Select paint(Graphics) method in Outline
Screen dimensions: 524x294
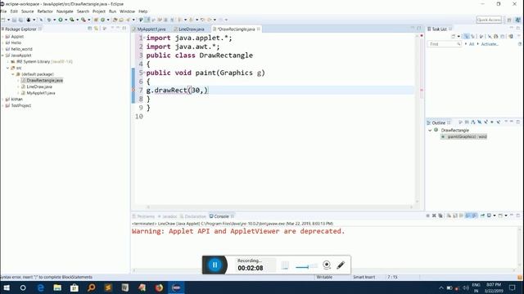click(464, 136)
